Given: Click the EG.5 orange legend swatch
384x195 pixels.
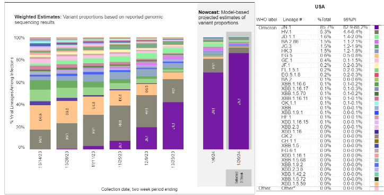Looking at the screenshot, I should click(377, 56).
